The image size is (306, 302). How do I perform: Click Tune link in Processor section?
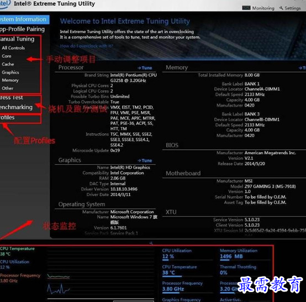[x=145, y=68]
